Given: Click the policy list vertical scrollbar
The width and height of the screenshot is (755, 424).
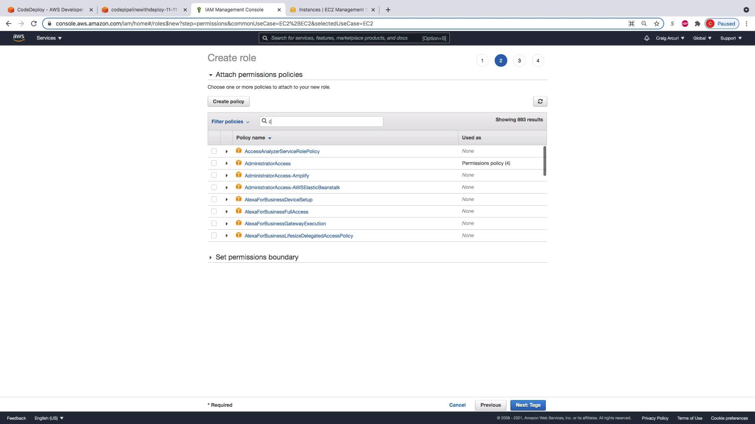Looking at the screenshot, I should [x=545, y=161].
